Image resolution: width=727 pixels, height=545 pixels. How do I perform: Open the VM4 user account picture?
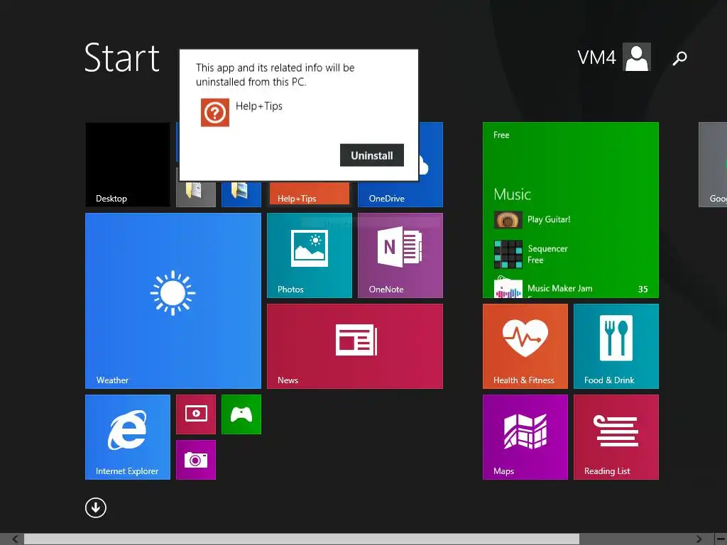click(637, 57)
